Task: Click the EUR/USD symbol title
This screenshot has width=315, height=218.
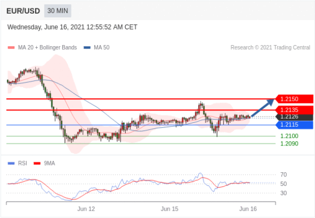Action: [x=23, y=11]
